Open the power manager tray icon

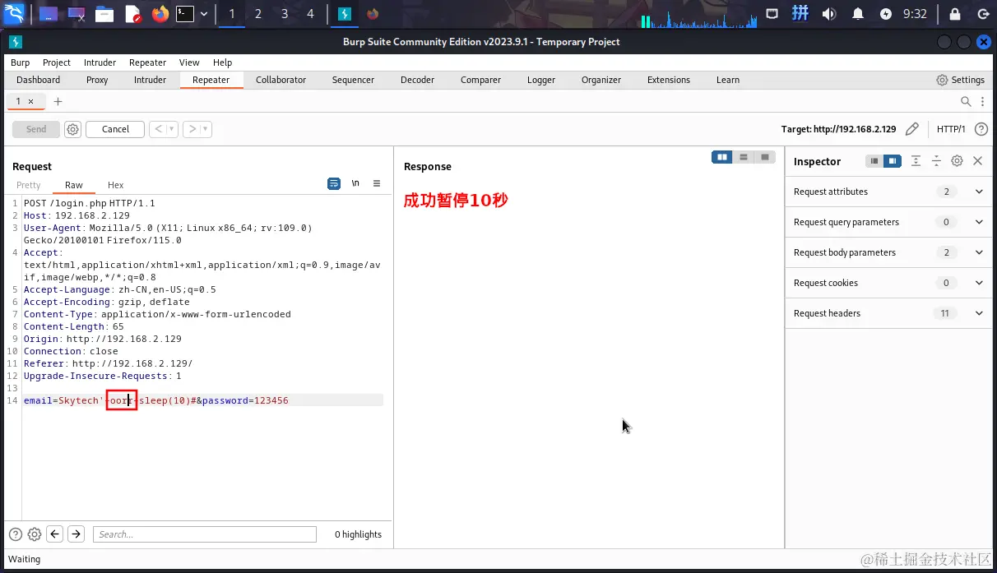(886, 14)
